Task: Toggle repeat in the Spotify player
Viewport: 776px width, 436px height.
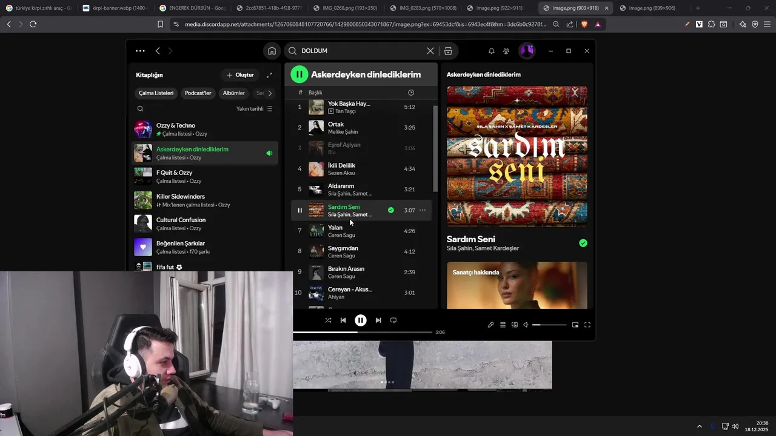Action: (x=393, y=320)
